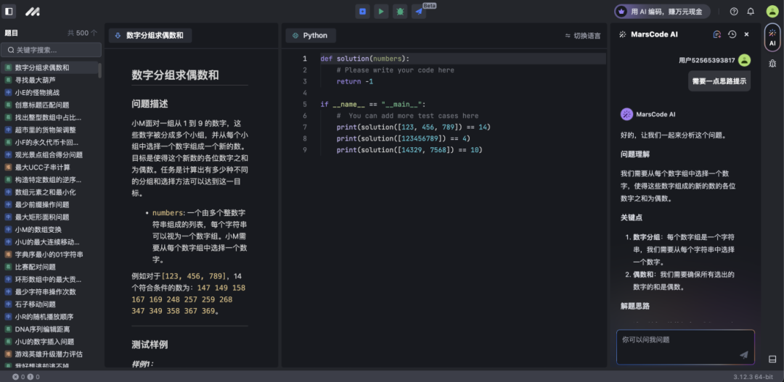The width and height of the screenshot is (784, 382).
Task: Open problem 环形数组中的最大贡...
Action: (50, 280)
